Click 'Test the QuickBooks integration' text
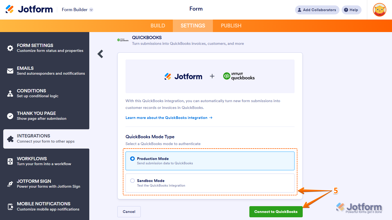 161,186
